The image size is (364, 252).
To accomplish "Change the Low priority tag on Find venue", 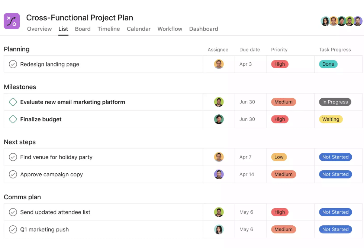I will click(279, 157).
